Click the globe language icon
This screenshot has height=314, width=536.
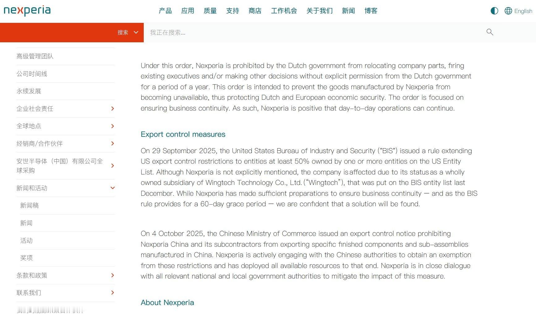coord(508,11)
